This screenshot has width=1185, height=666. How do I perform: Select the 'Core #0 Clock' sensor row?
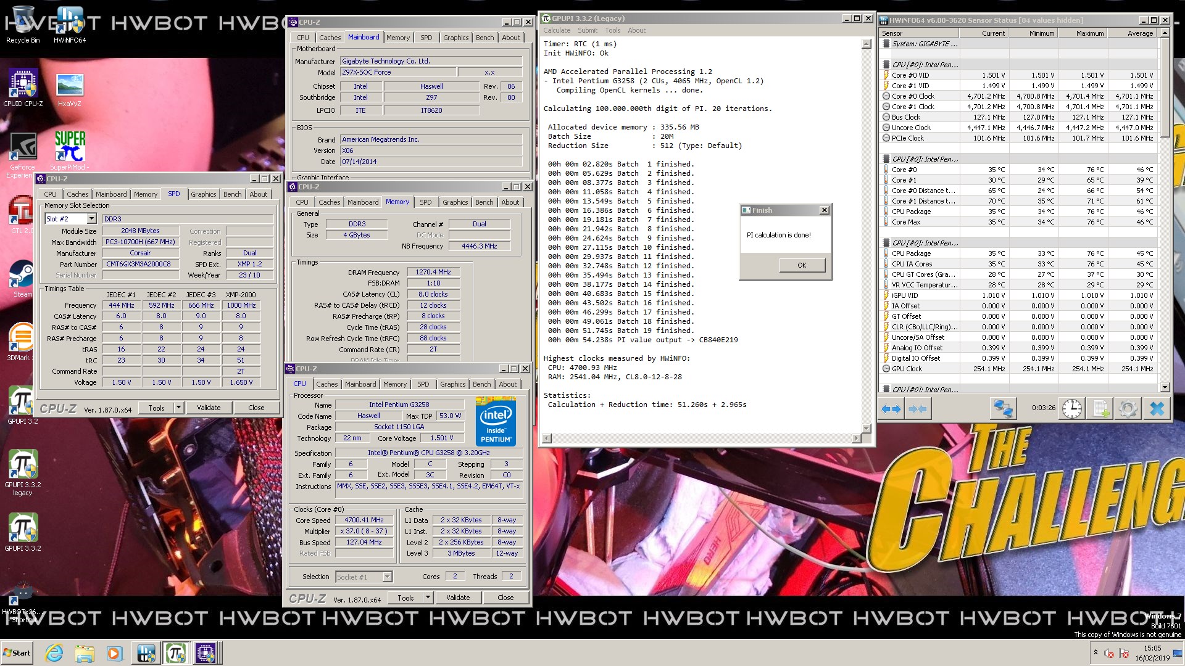[1018, 96]
